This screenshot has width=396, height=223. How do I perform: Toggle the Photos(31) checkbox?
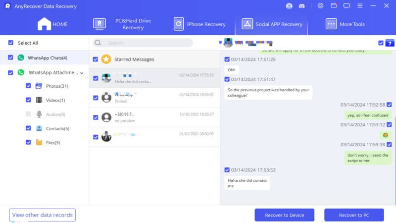pyautogui.click(x=28, y=86)
